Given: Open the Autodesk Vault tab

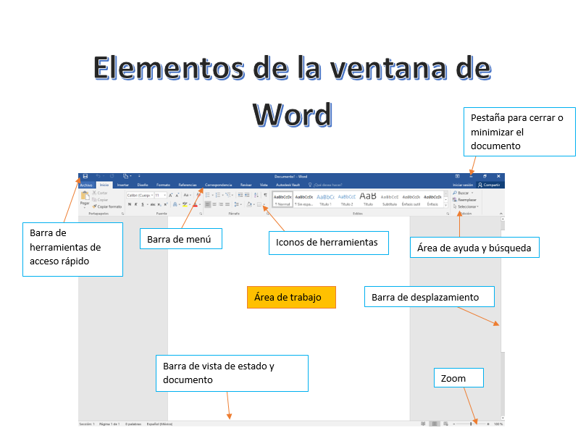Looking at the screenshot, I should 288,185.
